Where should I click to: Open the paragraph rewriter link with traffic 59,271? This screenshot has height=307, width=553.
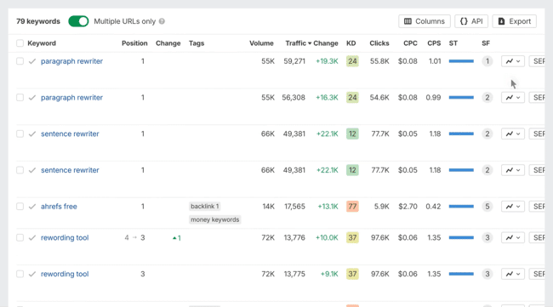point(71,61)
